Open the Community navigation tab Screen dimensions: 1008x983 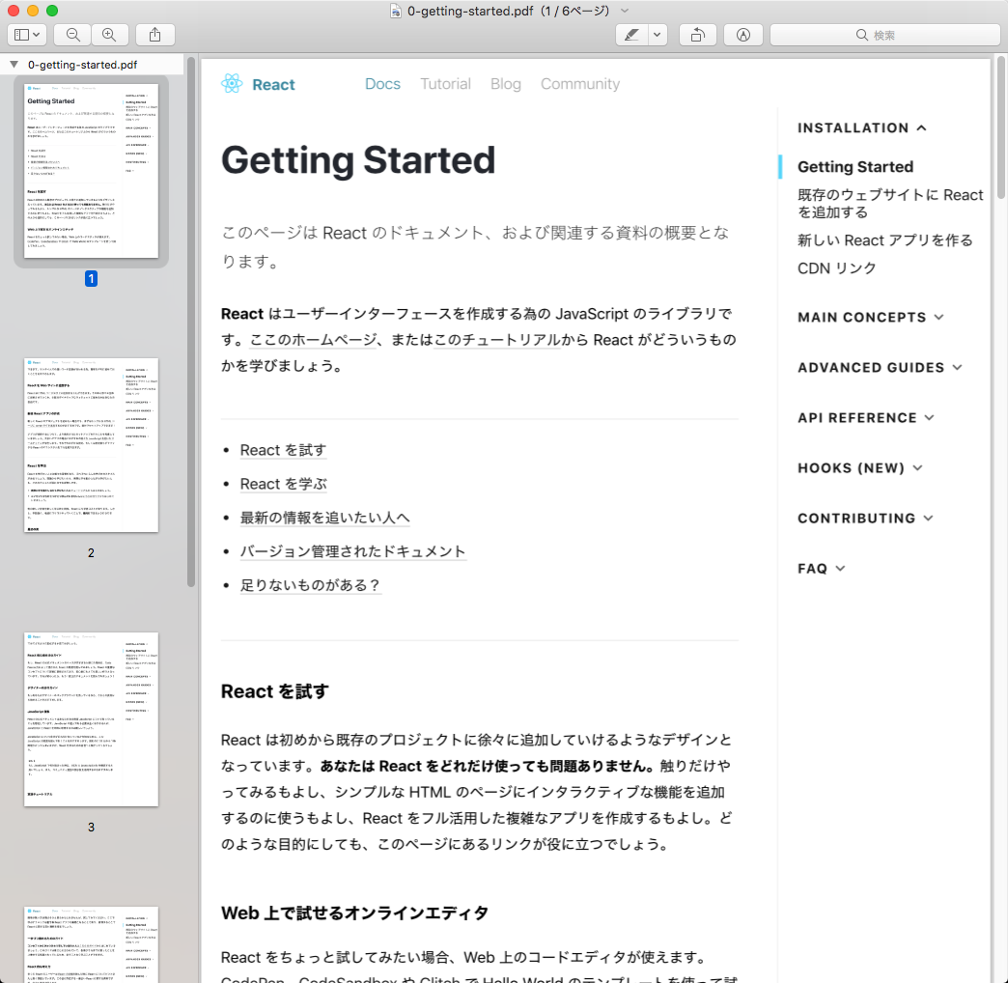coord(580,84)
